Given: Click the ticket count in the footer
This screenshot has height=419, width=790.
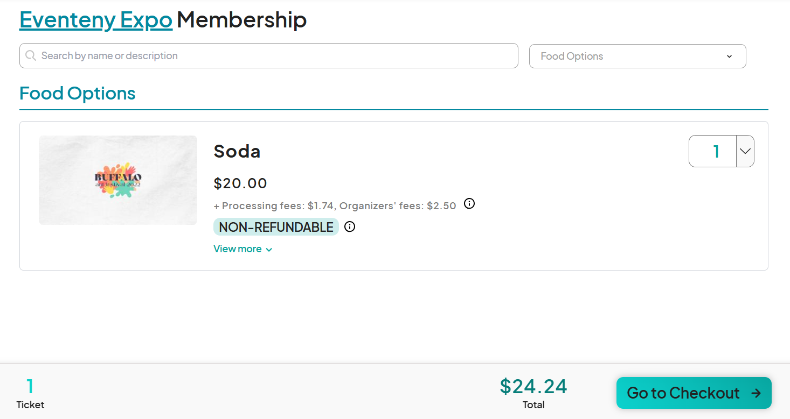Looking at the screenshot, I should click(x=30, y=386).
